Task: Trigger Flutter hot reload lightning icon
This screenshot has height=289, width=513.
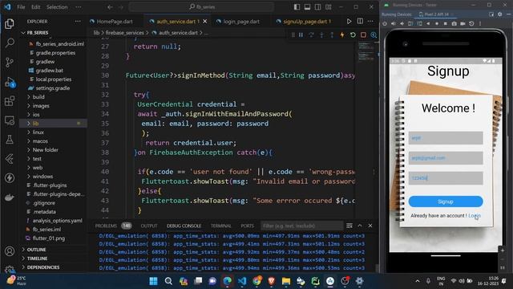Action: click(342, 35)
